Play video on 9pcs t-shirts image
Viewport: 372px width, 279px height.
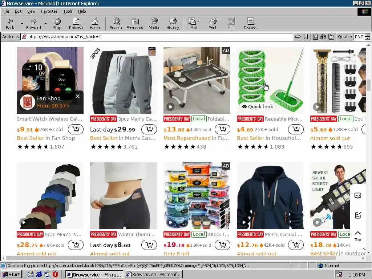click(23, 222)
